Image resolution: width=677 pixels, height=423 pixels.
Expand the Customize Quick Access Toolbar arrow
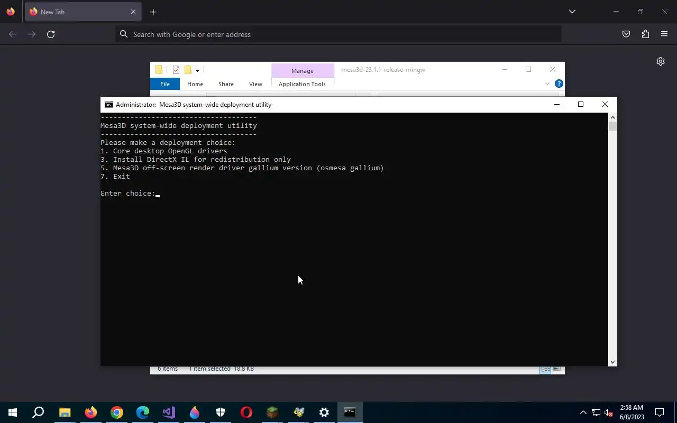197,70
